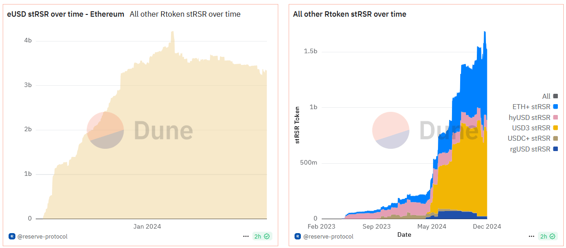Click the 2h refresh time on left chart
Screen dimensions: 566x248
click(258, 236)
